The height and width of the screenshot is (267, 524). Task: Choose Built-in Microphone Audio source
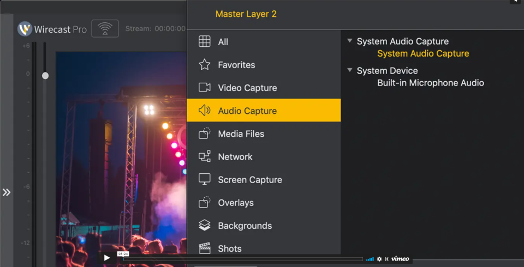pos(430,83)
